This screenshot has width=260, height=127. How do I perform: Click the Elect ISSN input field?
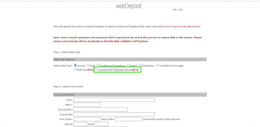click(x=129, y=119)
